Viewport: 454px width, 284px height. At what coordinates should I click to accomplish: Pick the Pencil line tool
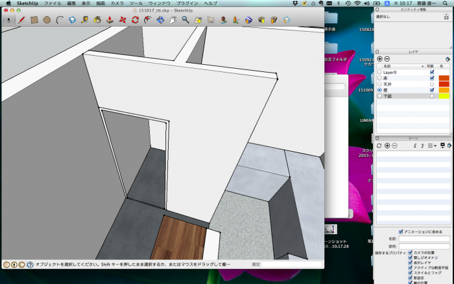(21, 20)
